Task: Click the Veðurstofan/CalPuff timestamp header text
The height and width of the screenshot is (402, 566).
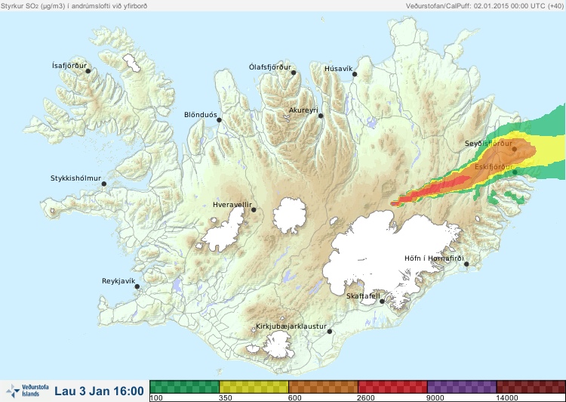Action: coord(484,6)
